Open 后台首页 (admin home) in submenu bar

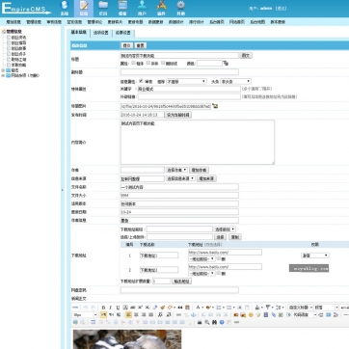tap(217, 22)
